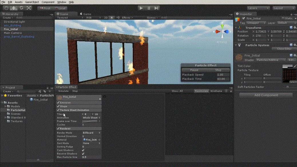The height and width of the screenshot is (167, 297).
Task: Open the Layers dropdown
Action: coord(258,8)
